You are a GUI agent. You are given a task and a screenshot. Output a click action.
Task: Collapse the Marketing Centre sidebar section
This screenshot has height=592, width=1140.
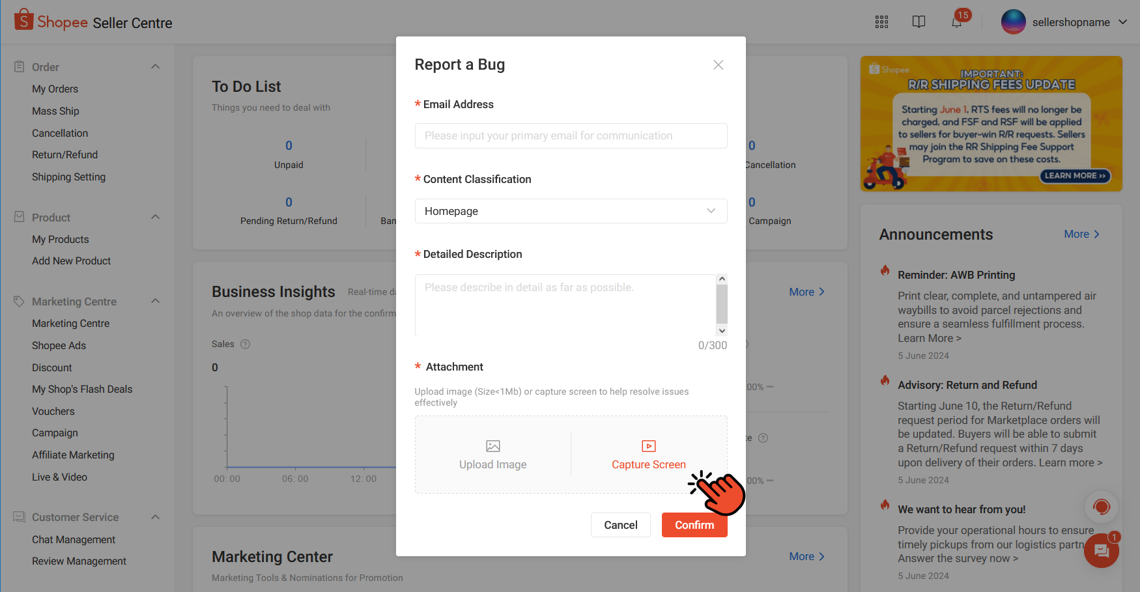pos(155,301)
